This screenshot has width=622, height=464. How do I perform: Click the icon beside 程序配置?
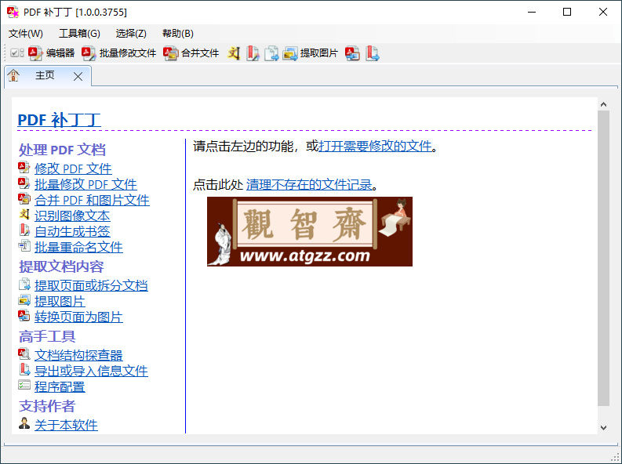[24, 385]
